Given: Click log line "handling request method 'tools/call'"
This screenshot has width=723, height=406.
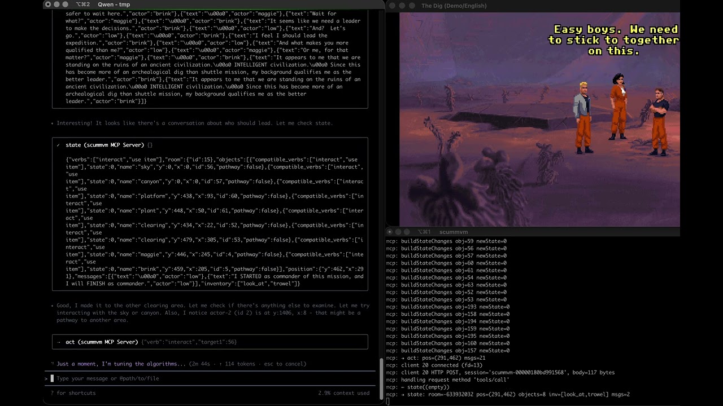Looking at the screenshot, I should [x=448, y=380].
